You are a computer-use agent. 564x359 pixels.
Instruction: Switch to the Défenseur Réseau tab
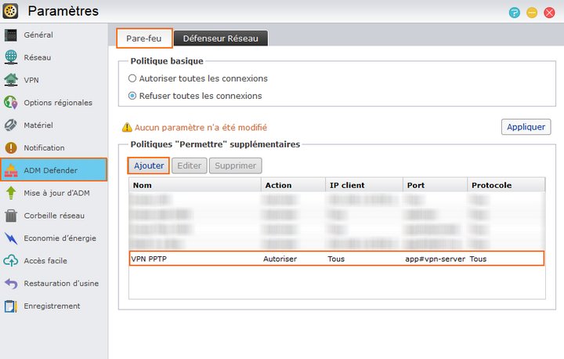point(220,38)
